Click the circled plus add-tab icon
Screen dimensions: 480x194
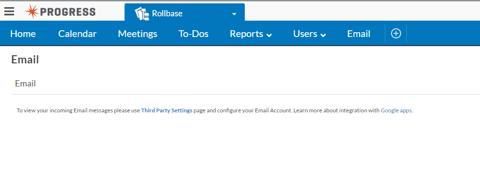tap(396, 33)
